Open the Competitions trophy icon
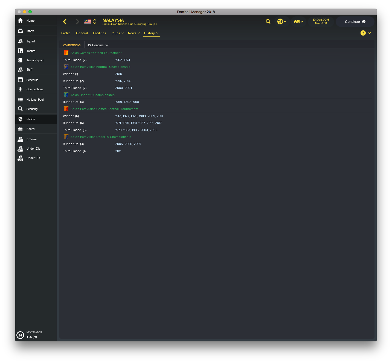The image size is (392, 363). click(x=20, y=89)
